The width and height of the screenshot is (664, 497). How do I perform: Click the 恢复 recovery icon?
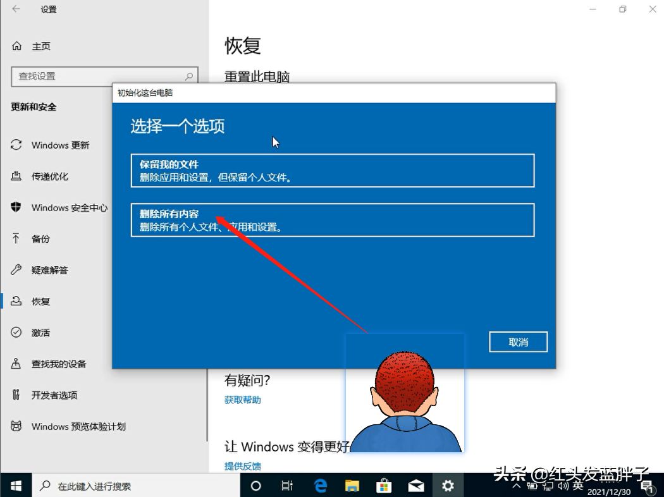[16, 301]
